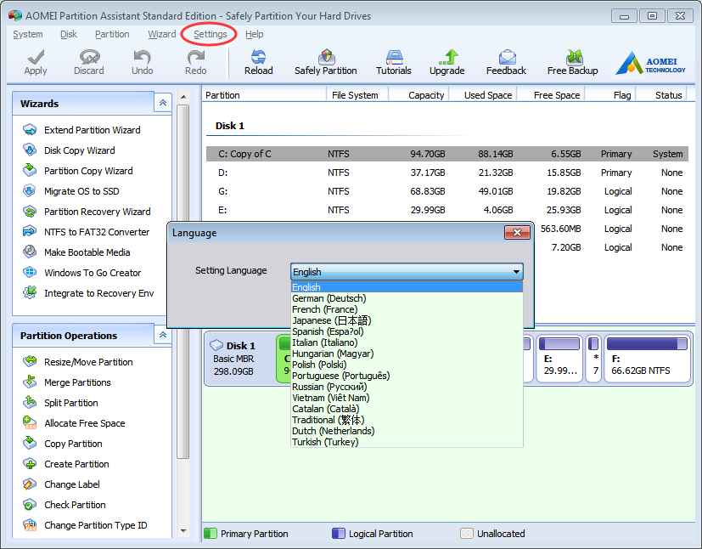Choose Italian (Italiano) language option
Viewport: 702px width, 549px height.
pos(407,342)
